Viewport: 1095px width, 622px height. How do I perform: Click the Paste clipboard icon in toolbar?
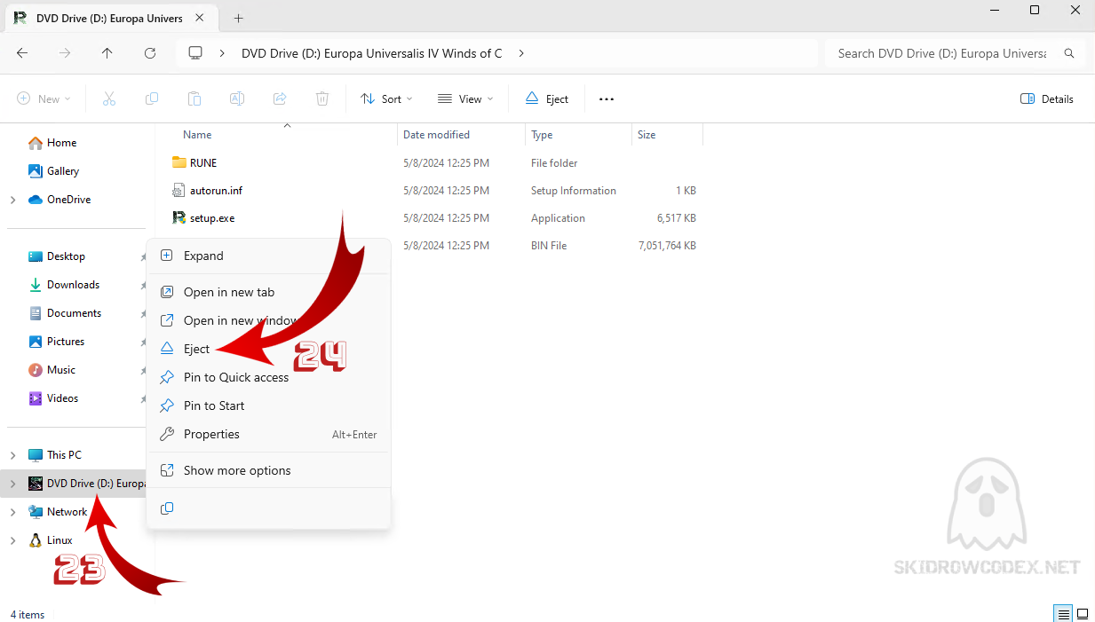(194, 99)
